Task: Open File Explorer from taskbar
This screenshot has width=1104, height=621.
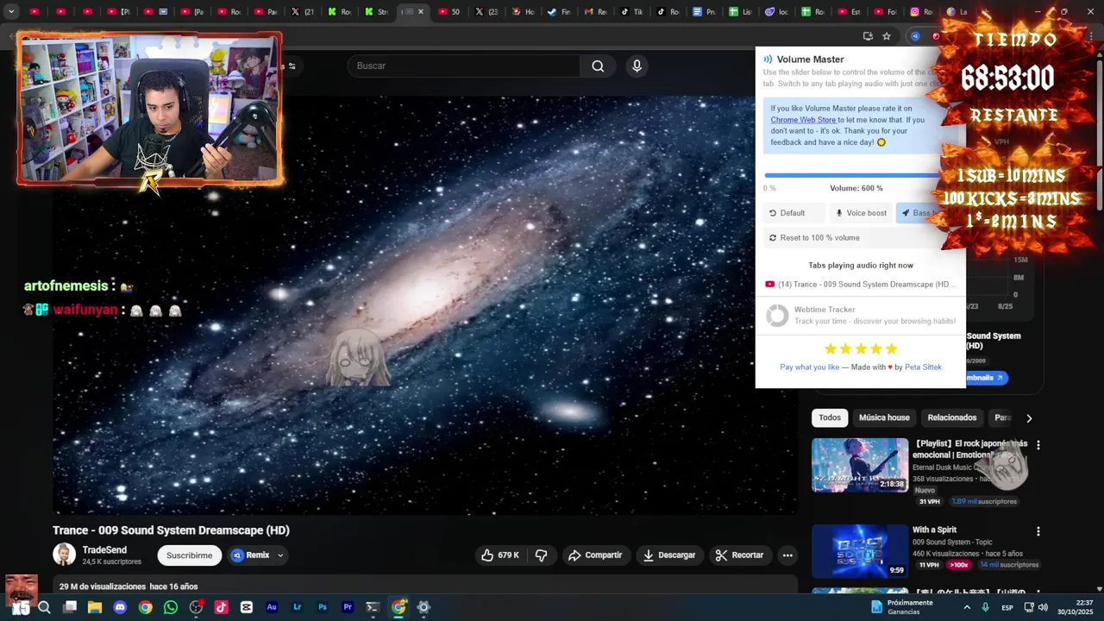Action: pyautogui.click(x=95, y=607)
